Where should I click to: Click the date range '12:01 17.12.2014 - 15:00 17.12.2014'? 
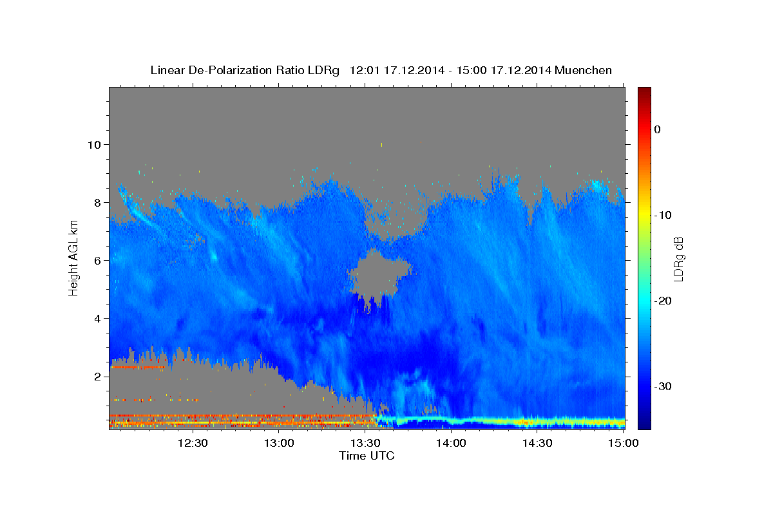450,70
